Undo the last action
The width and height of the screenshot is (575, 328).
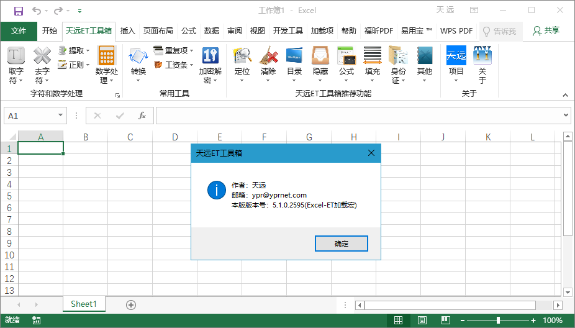click(36, 11)
